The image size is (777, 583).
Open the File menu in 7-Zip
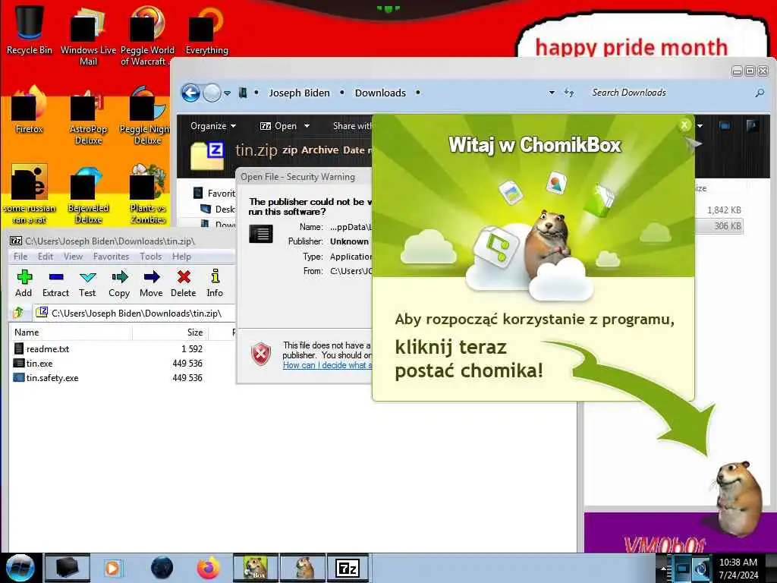(x=20, y=257)
